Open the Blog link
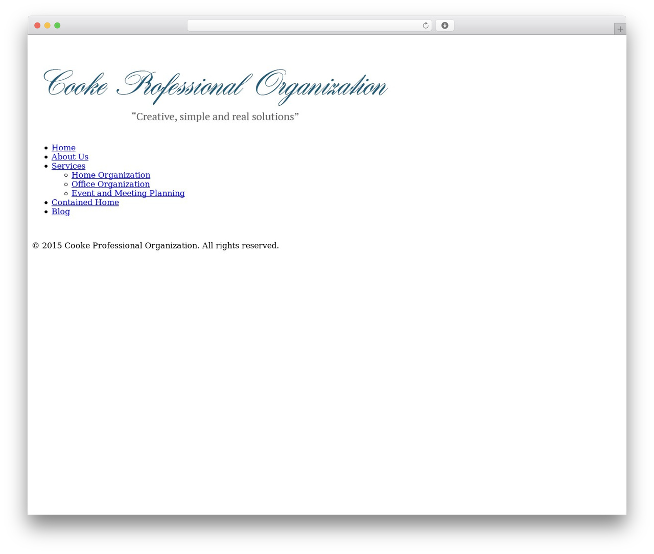The image size is (654, 554). click(x=61, y=212)
